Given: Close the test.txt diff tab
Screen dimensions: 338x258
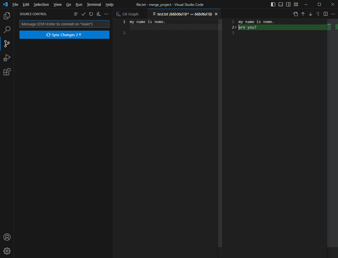Looking at the screenshot, I should (216, 14).
